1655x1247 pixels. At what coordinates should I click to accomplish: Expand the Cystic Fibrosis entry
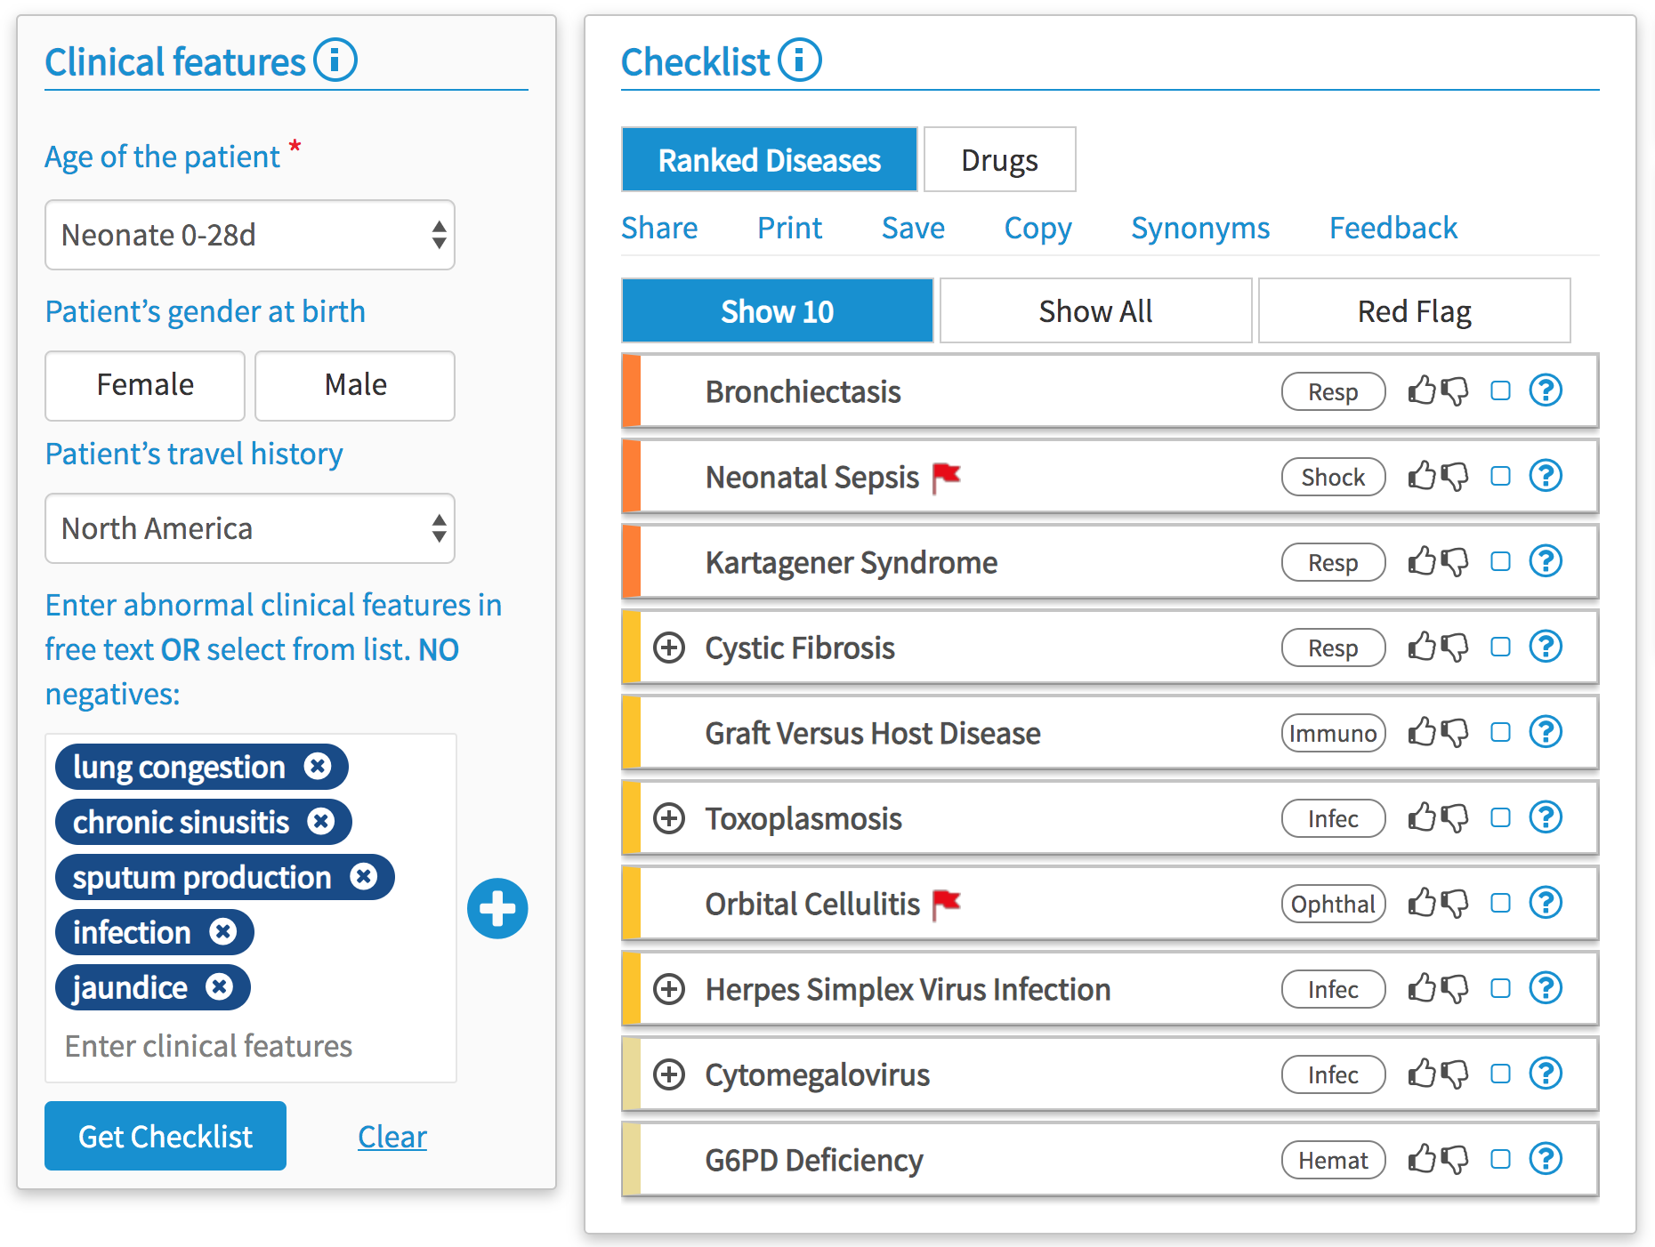pos(669,648)
